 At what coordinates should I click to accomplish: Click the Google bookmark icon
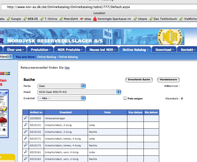(x=9, y=19)
